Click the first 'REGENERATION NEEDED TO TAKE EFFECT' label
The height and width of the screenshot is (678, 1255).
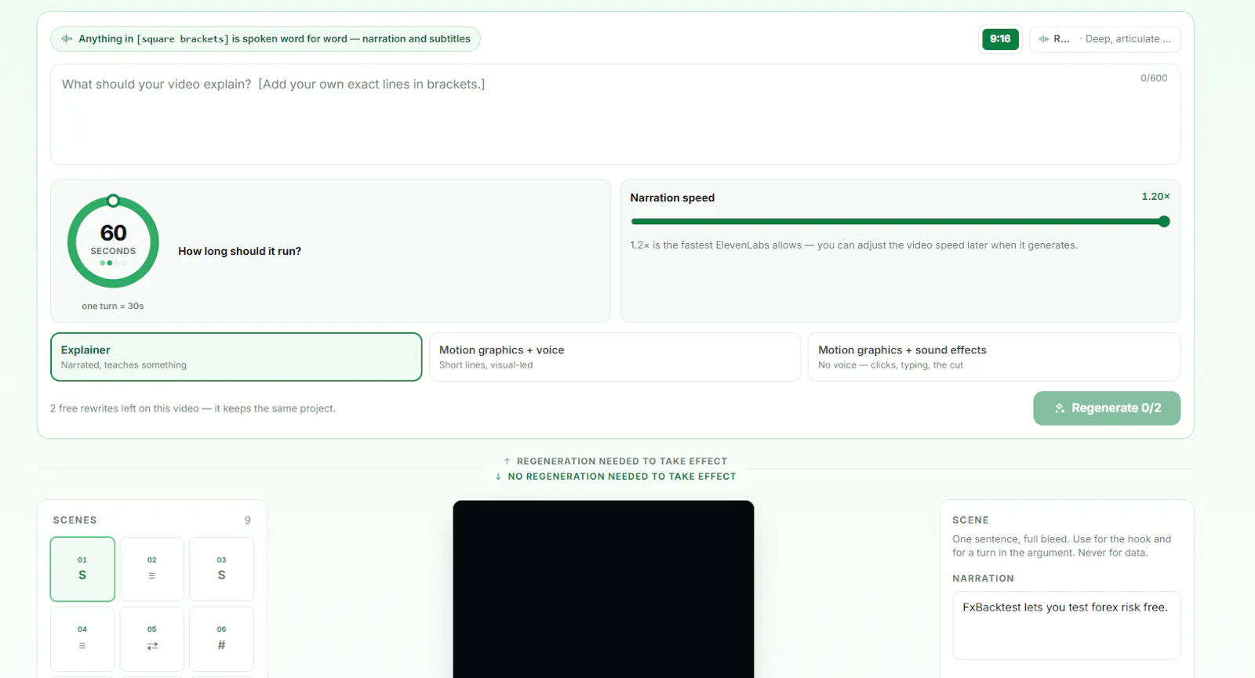621,462
